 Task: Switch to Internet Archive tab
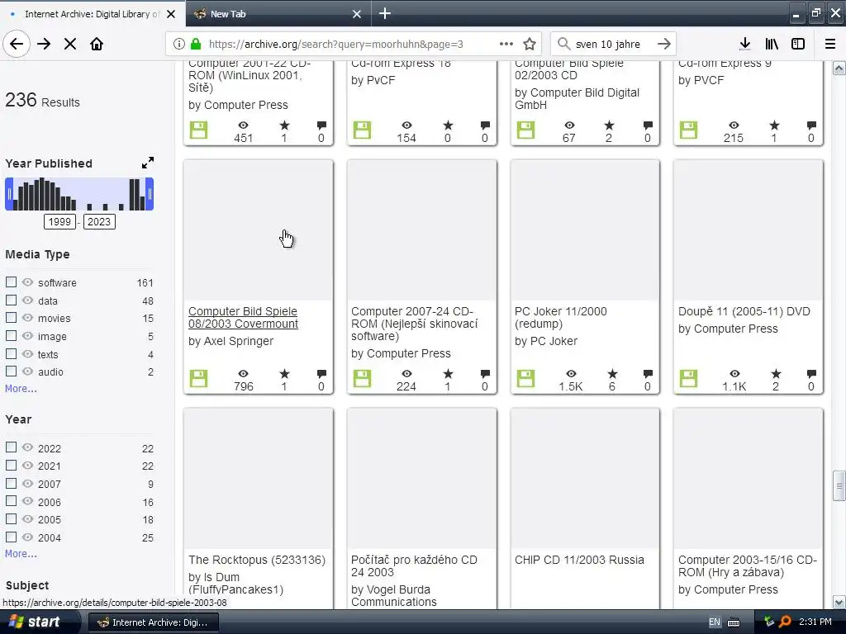[93, 14]
